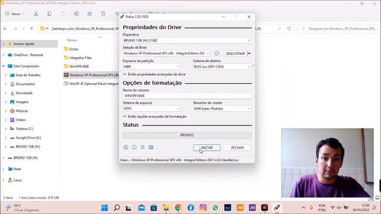This screenshot has width=381, height=214.
Task: Click the Novo button in File Explorer
Action: pos(14,14)
